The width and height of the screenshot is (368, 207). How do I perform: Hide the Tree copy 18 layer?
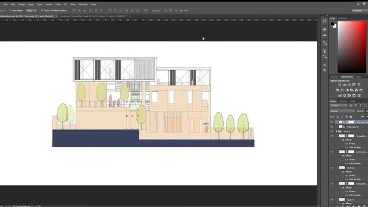click(332, 126)
